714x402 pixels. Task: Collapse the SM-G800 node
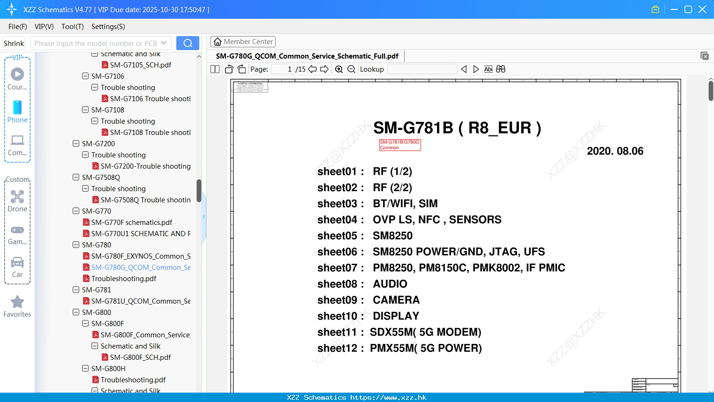76,312
